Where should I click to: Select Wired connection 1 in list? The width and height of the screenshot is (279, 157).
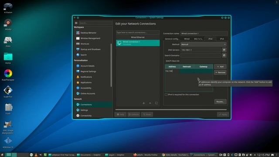coord(138,43)
